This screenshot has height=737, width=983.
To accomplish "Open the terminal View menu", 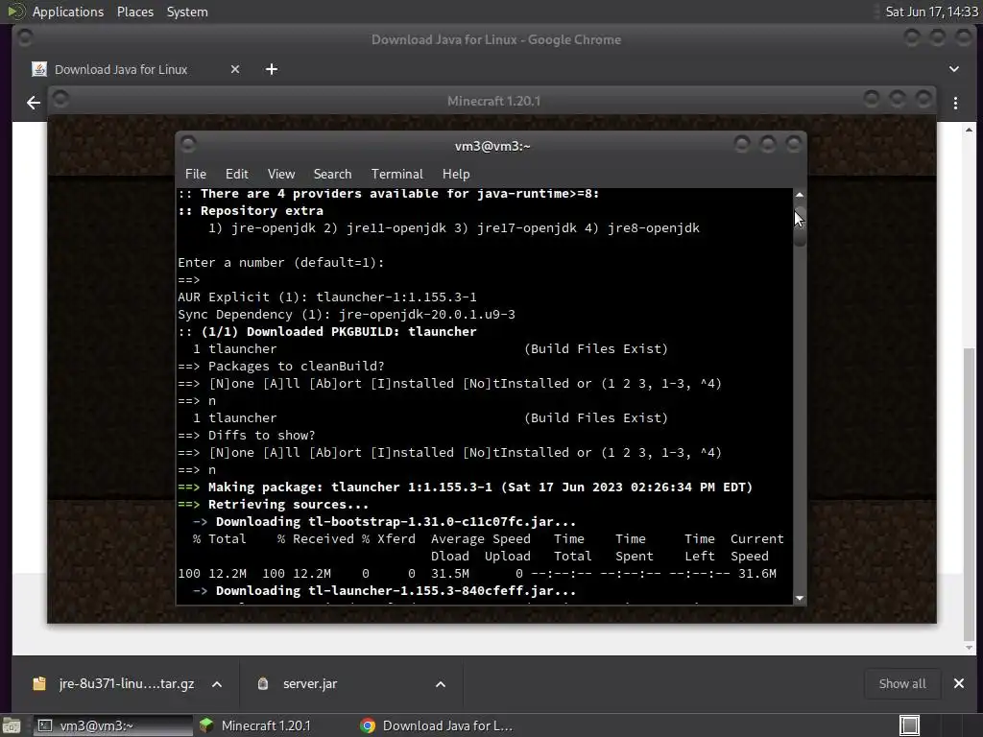I will (x=281, y=174).
